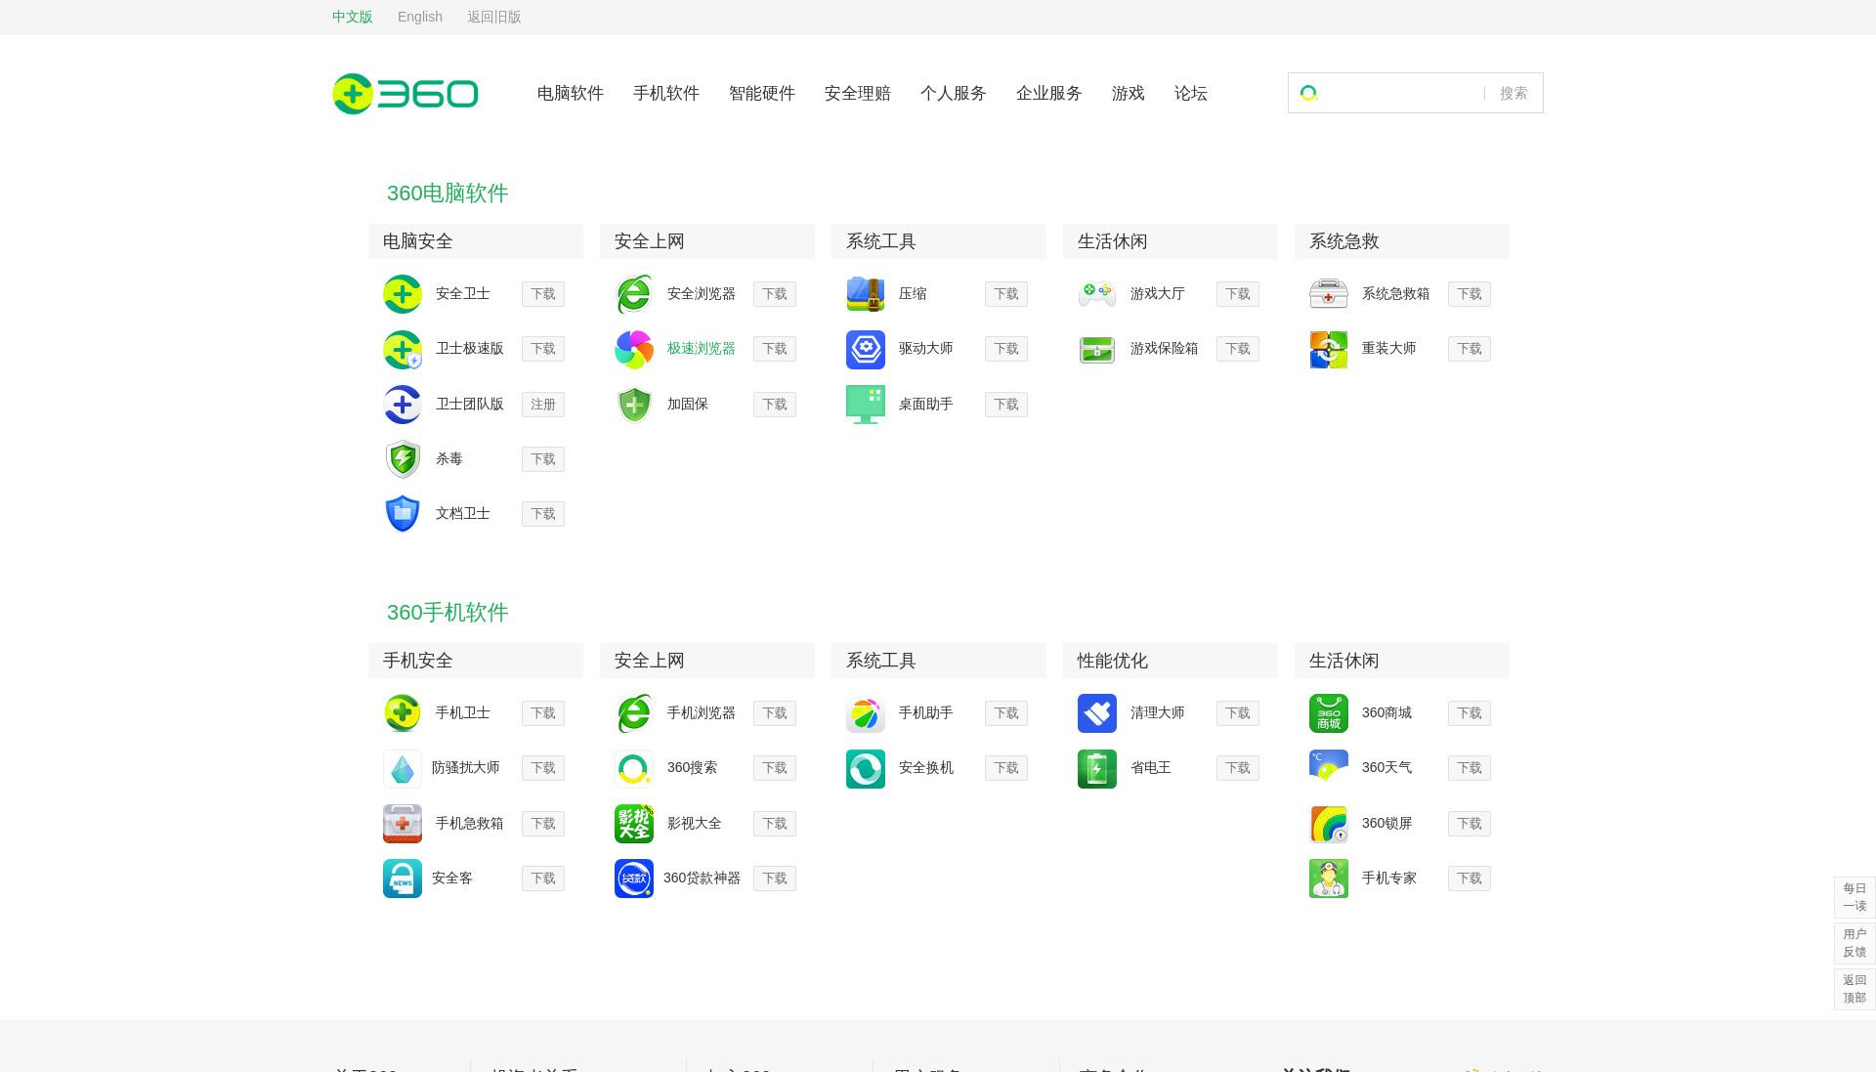Open the 系统急救箱 first-aid icon
Screen dimensions: 1876x1072
tap(1329, 294)
